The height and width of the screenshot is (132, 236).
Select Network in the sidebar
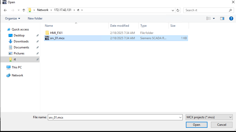click(x=17, y=75)
